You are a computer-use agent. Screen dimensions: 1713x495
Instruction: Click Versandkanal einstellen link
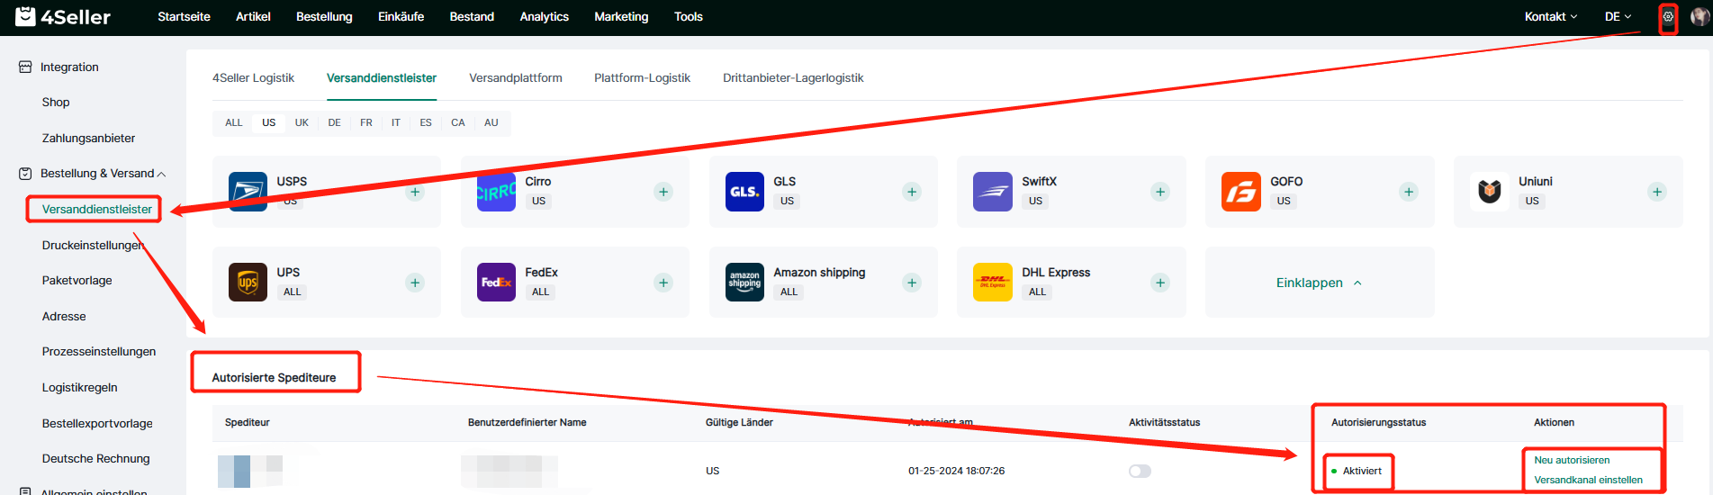[x=1588, y=480]
